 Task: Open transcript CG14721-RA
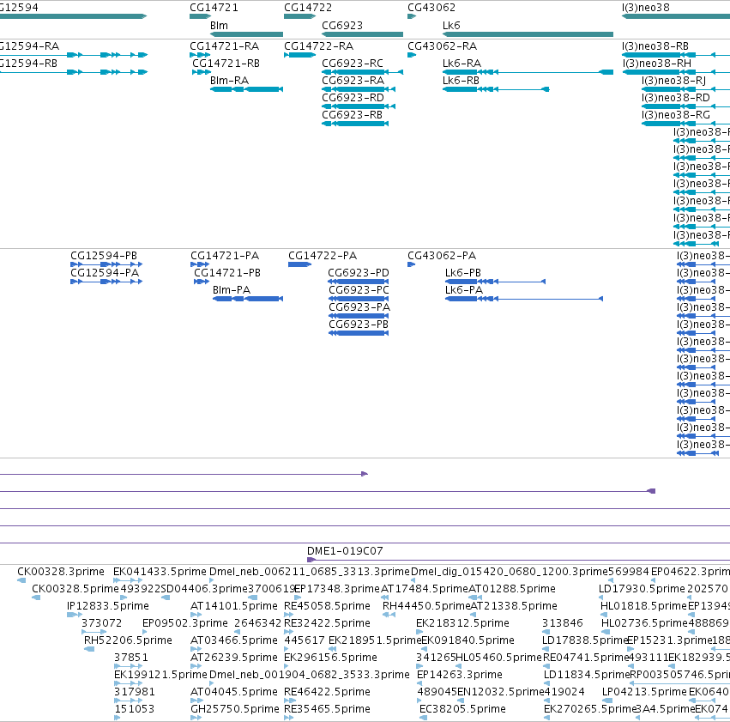pos(225,46)
